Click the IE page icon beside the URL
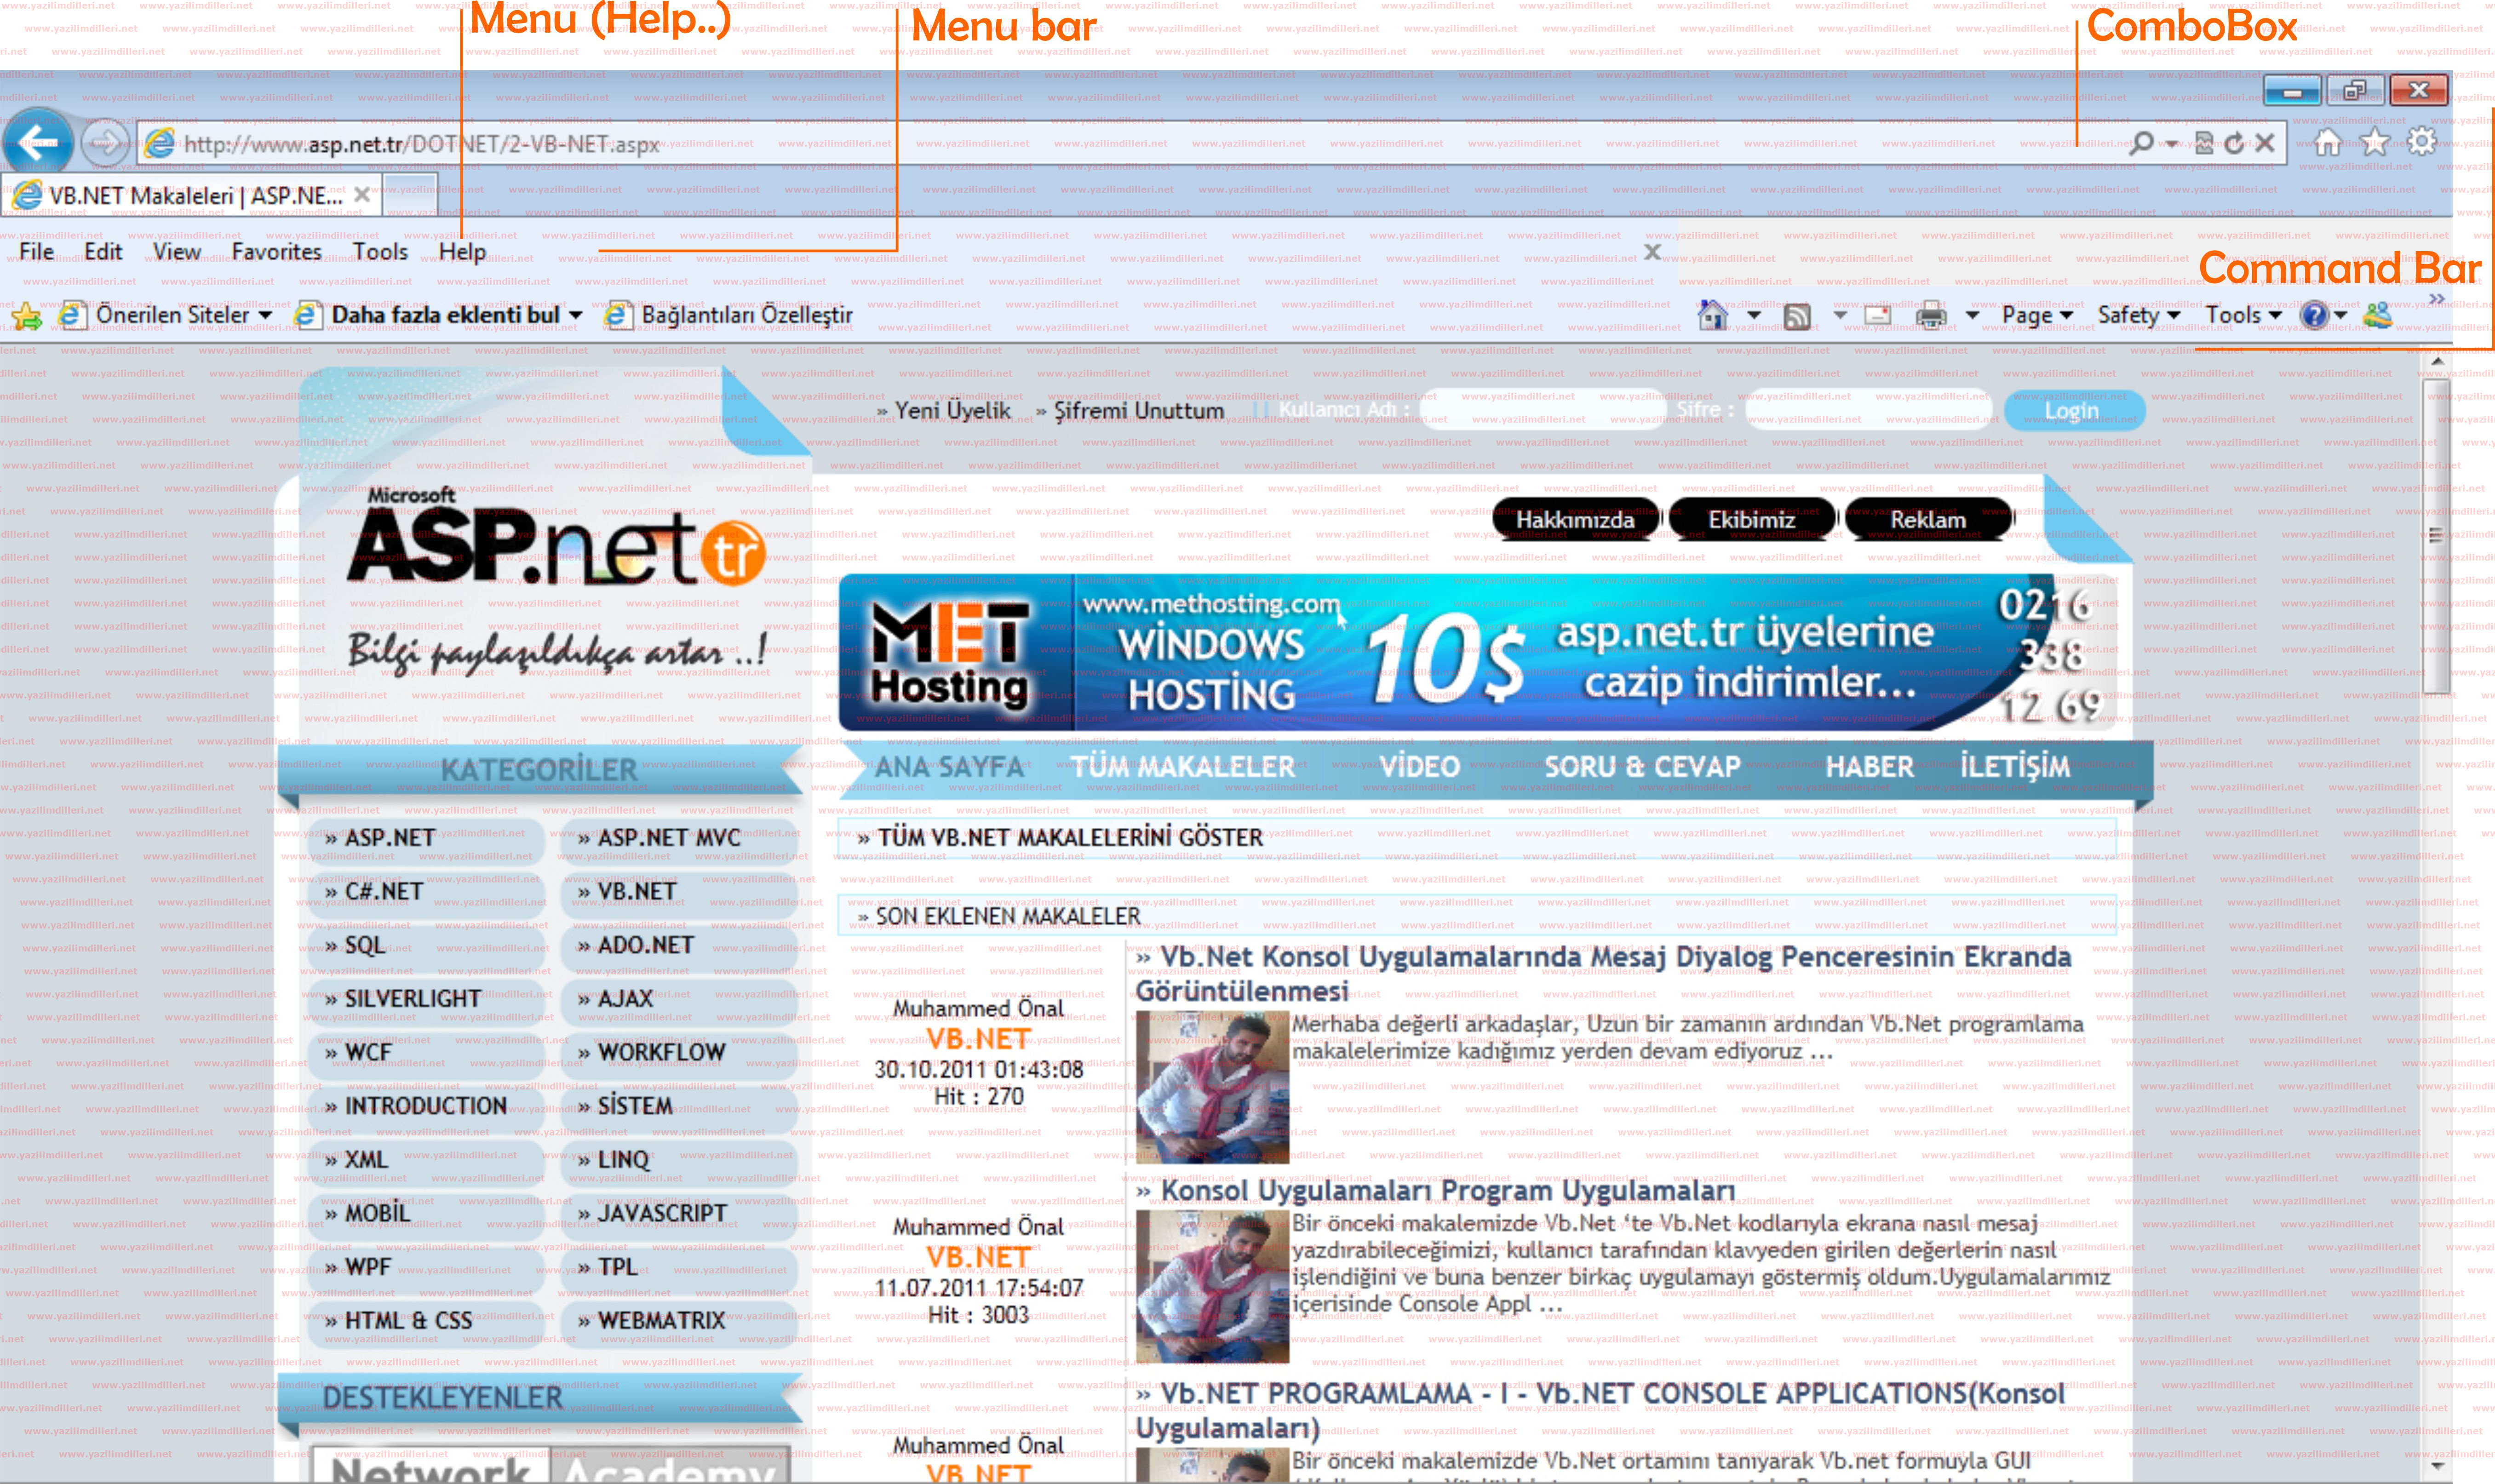The image size is (2495, 1484). [x=160, y=144]
